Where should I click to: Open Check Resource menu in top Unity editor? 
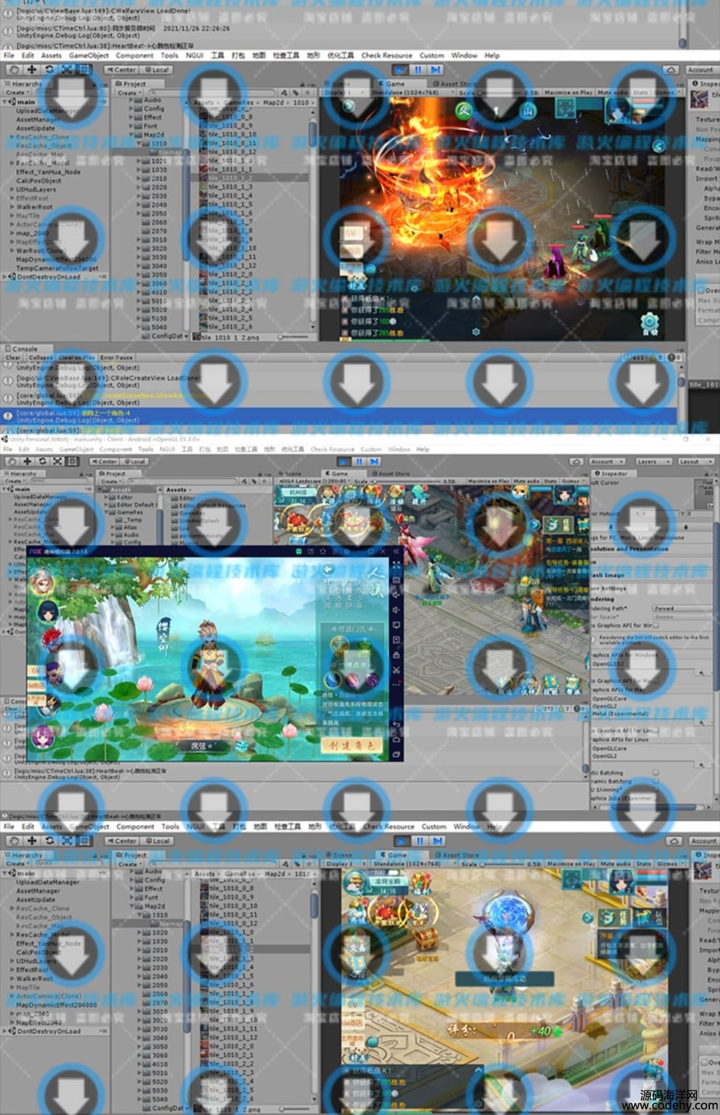[387, 56]
